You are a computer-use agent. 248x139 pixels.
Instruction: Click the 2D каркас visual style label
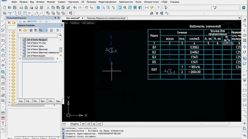pyautogui.click(x=88, y=23)
